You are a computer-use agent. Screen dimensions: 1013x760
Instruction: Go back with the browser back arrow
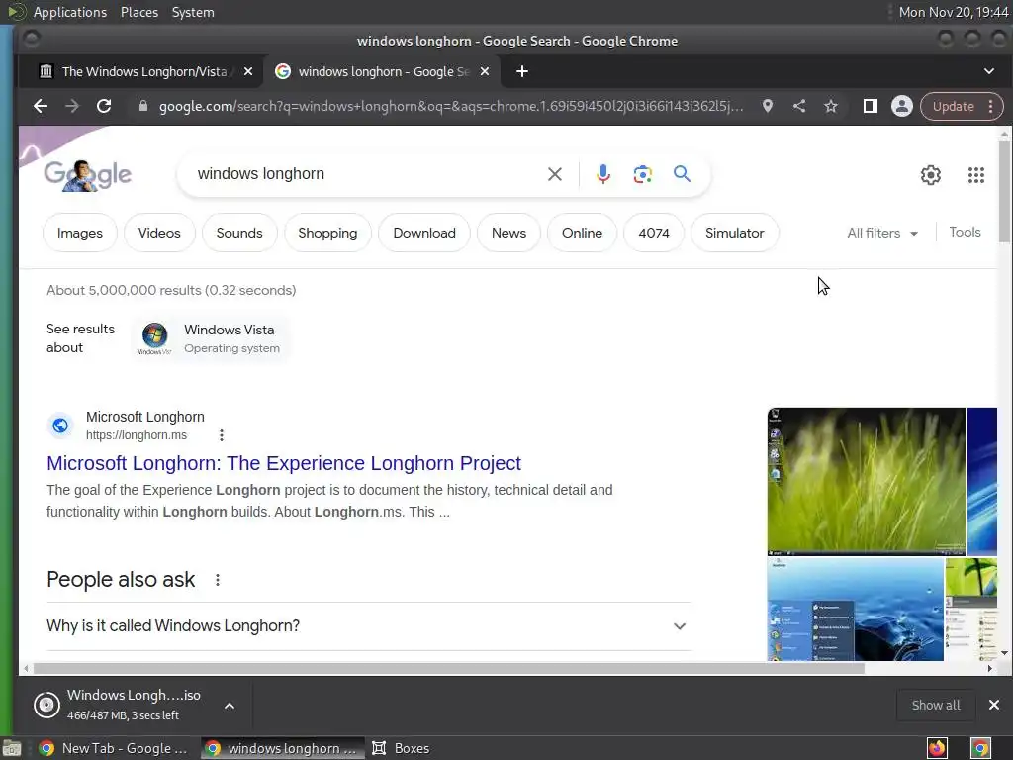[x=40, y=106]
